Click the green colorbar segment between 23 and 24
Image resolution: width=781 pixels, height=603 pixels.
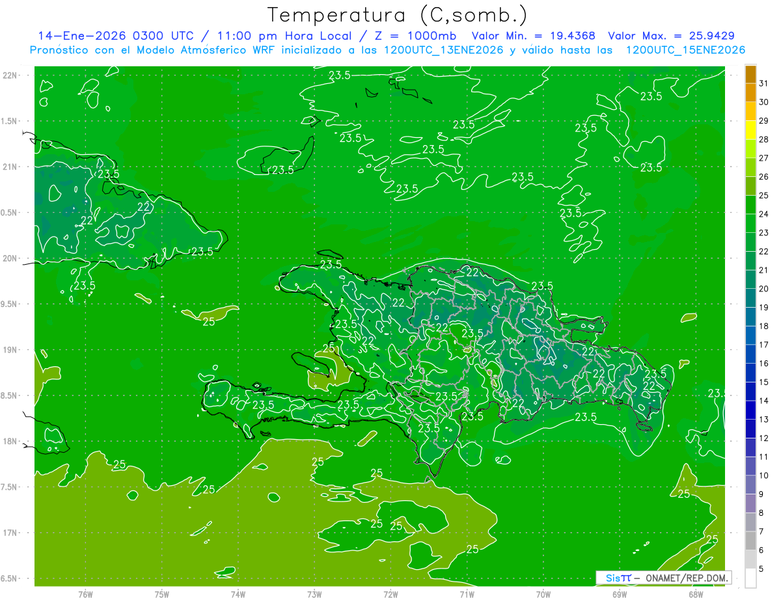(750, 224)
